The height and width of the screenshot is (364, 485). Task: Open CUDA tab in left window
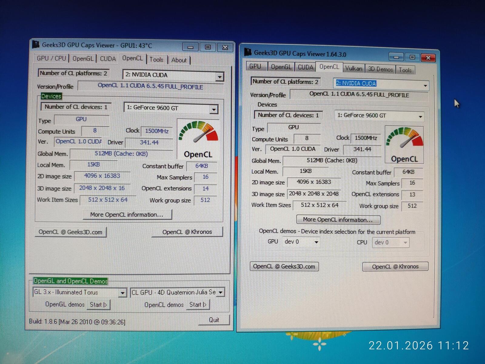pyautogui.click(x=108, y=59)
